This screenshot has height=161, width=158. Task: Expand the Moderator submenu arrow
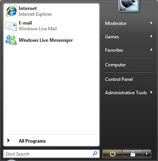point(151,23)
